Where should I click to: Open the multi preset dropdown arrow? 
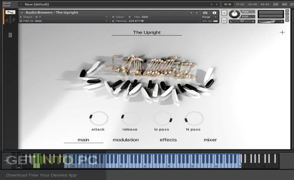pos(21,4)
